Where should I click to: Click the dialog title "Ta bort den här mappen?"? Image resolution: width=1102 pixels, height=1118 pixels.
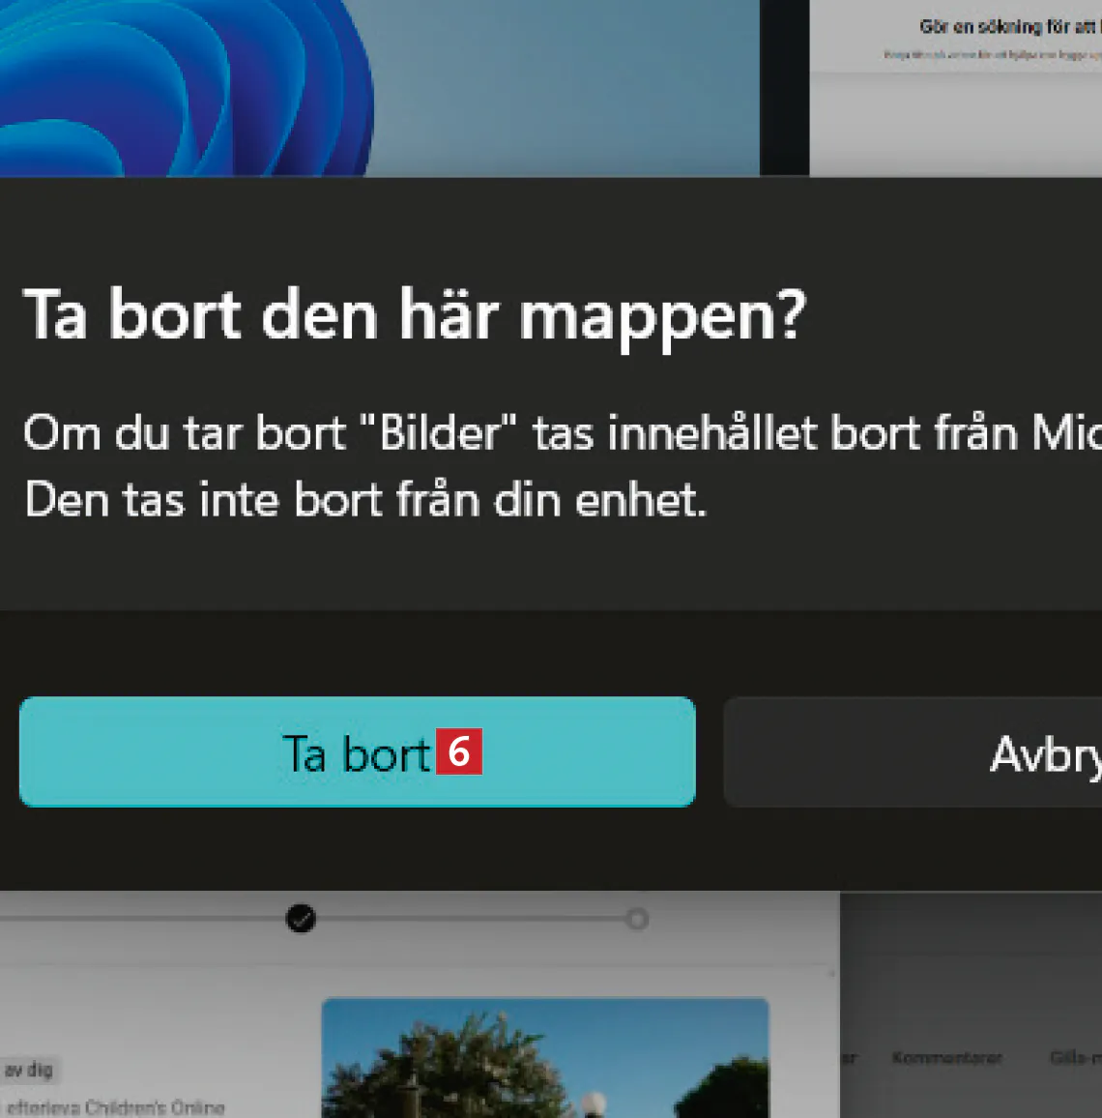pyautogui.click(x=415, y=316)
